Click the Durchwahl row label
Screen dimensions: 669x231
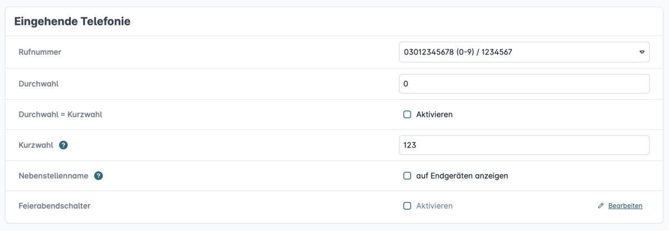[x=39, y=84]
